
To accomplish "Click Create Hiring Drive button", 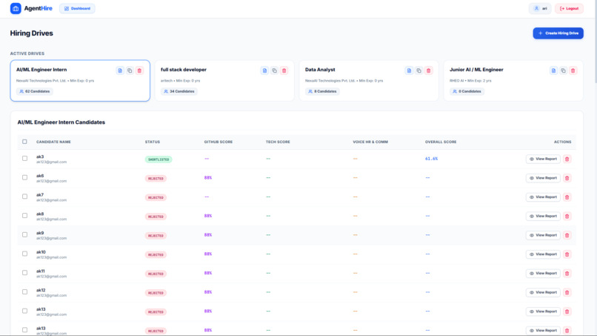I will tap(558, 33).
